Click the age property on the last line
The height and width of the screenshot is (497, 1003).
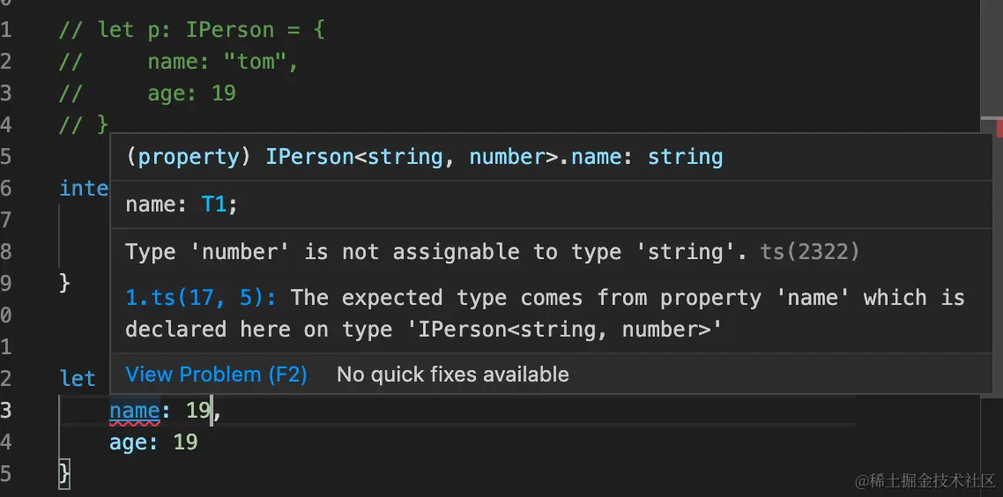pos(127,442)
